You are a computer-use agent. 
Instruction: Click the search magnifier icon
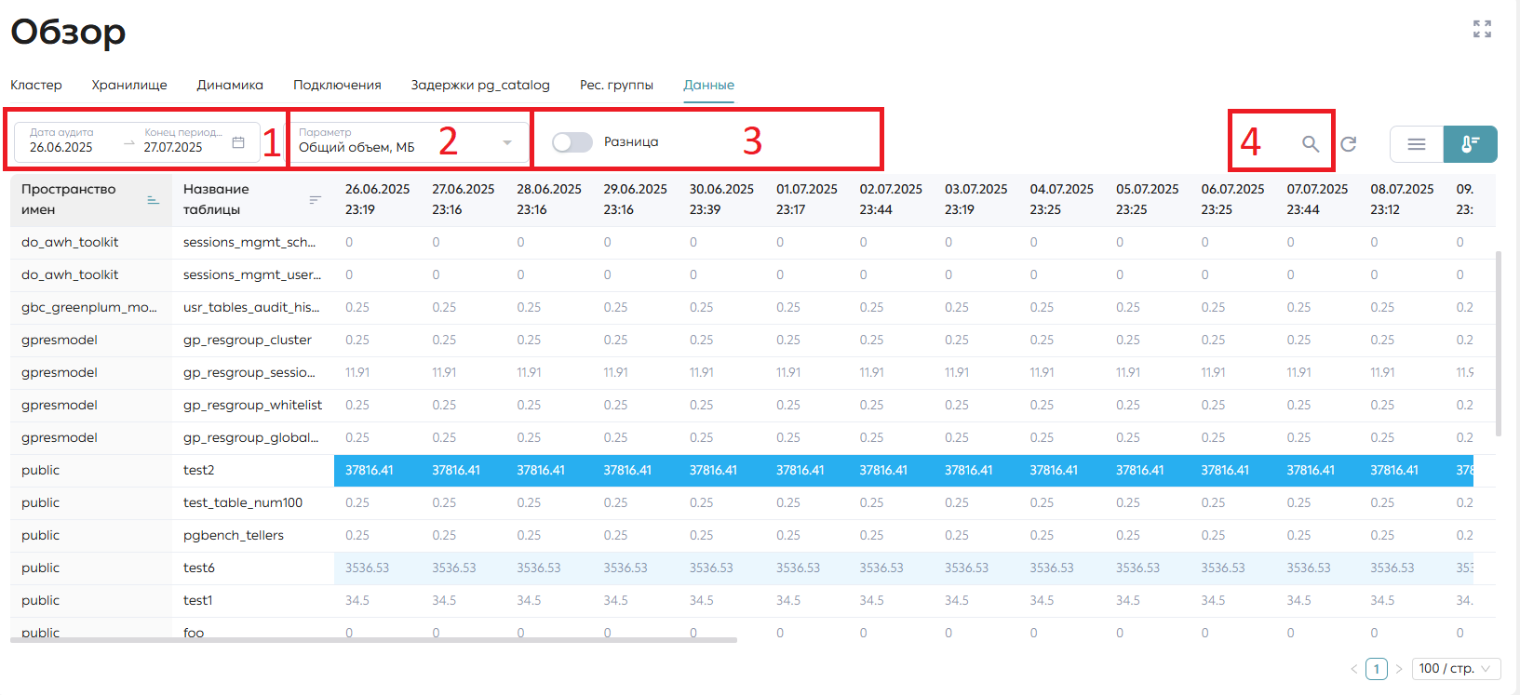1311,143
